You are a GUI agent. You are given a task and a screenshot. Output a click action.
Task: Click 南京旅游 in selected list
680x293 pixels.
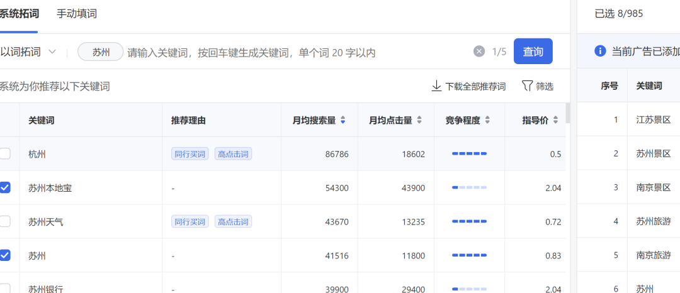point(654,255)
